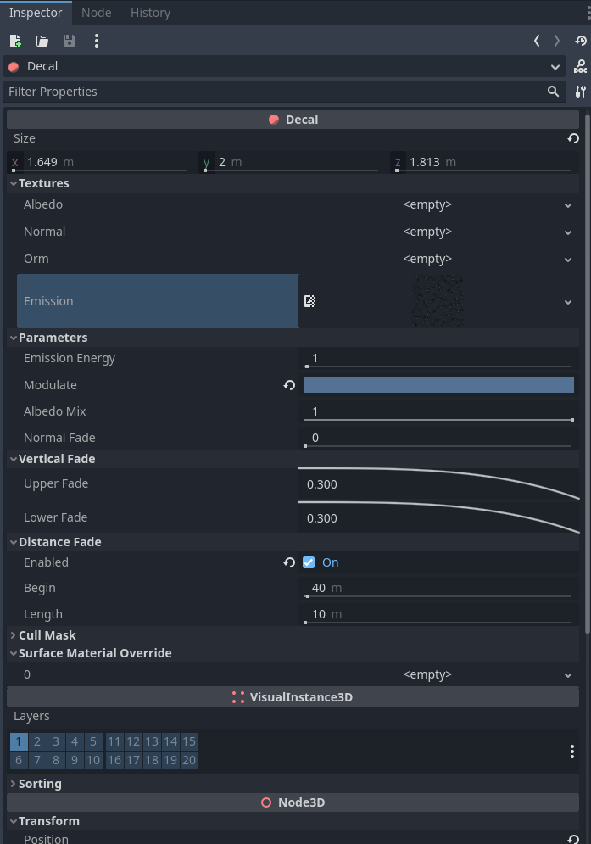Open the property filter options icon

click(x=581, y=92)
